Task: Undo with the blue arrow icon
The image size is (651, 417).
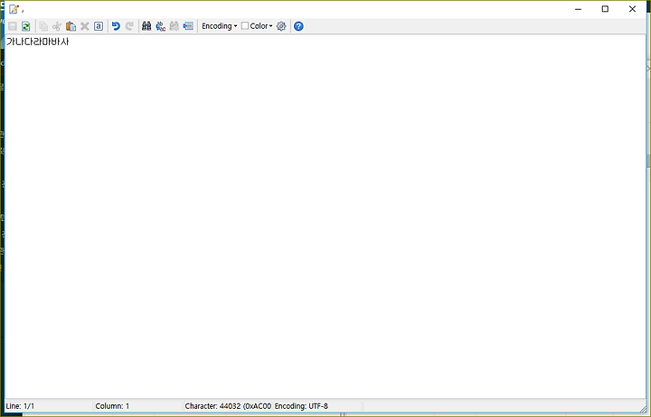Action: coord(116,26)
